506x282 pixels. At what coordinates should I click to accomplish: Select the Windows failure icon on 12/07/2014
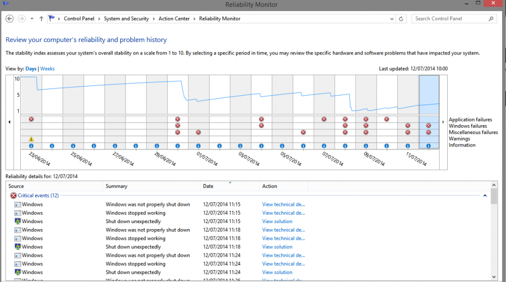428,126
